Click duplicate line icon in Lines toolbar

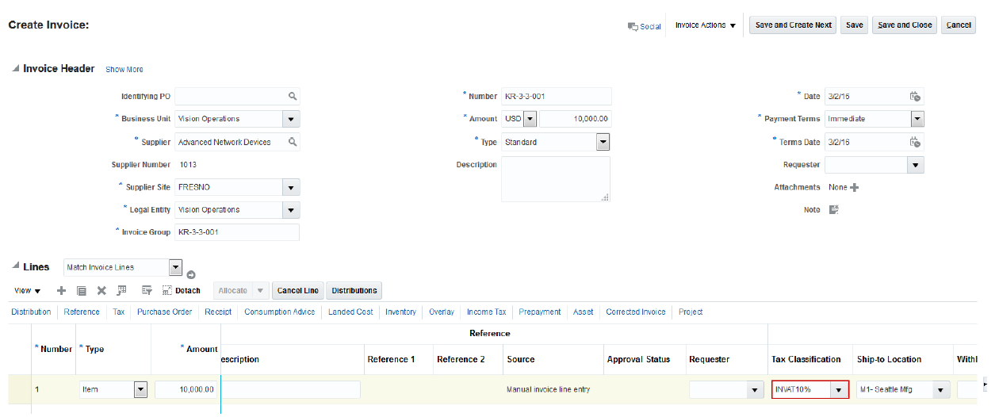pos(82,291)
